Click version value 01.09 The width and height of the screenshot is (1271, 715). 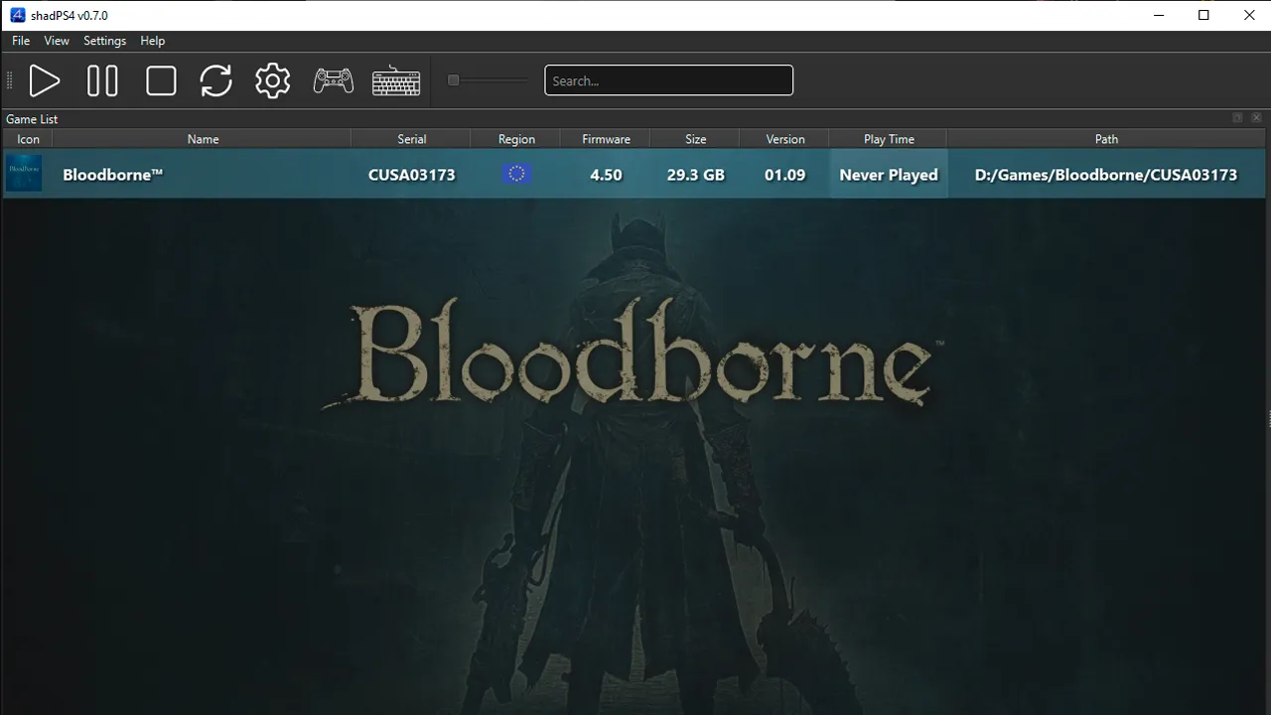pos(784,175)
